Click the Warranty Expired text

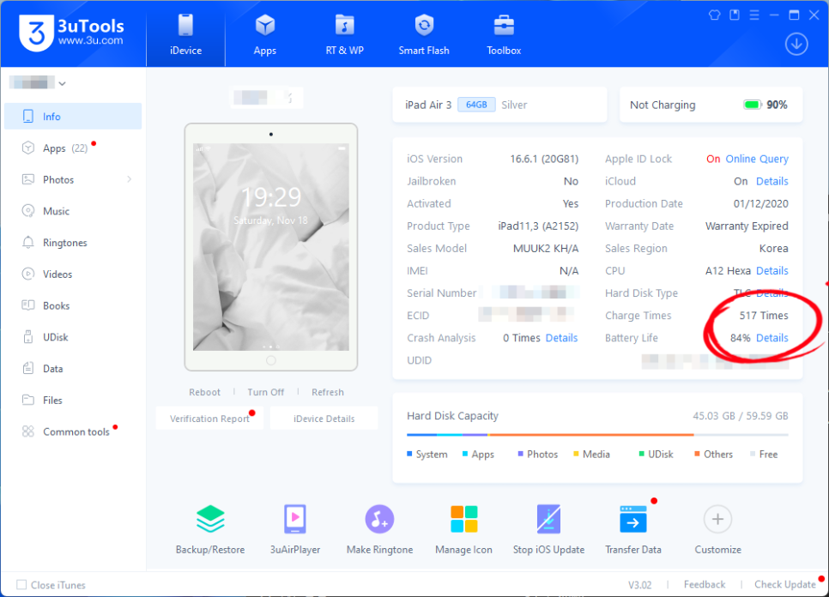[x=747, y=226]
